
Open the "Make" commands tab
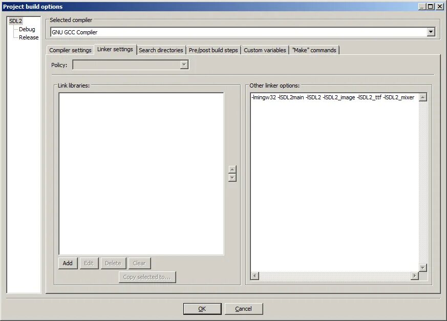[314, 50]
